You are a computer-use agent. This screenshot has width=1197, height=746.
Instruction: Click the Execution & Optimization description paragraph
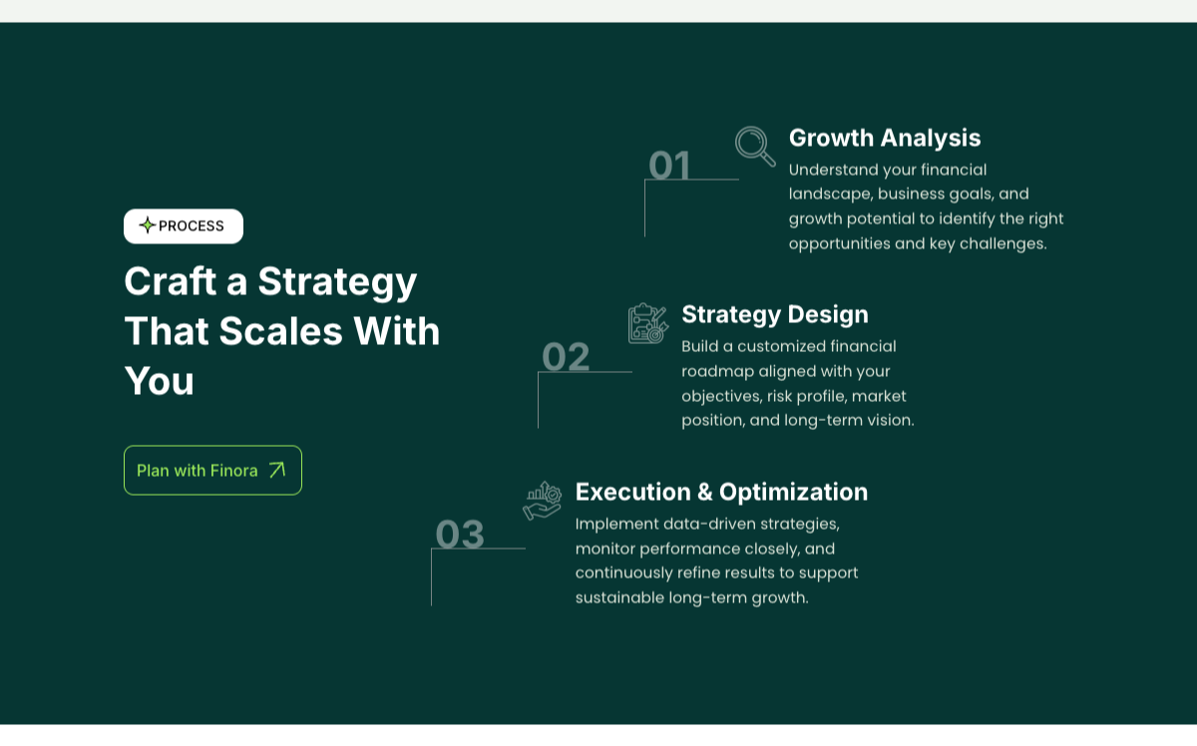click(717, 560)
